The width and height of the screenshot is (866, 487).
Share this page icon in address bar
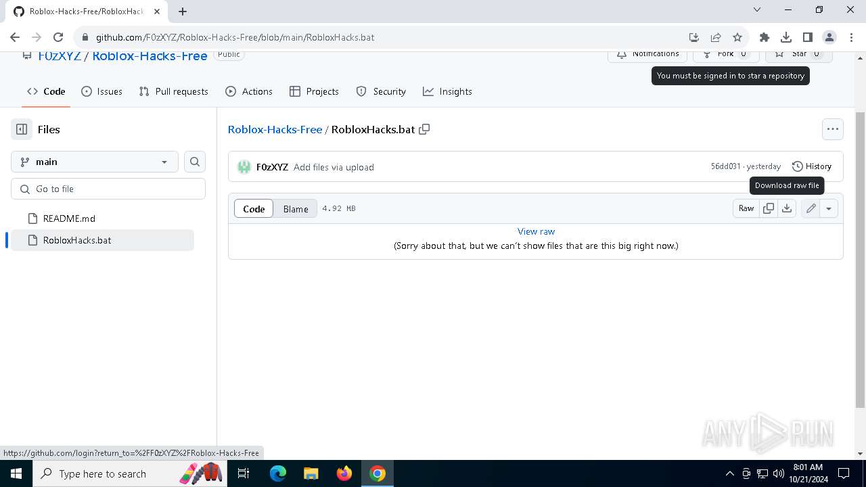point(716,37)
